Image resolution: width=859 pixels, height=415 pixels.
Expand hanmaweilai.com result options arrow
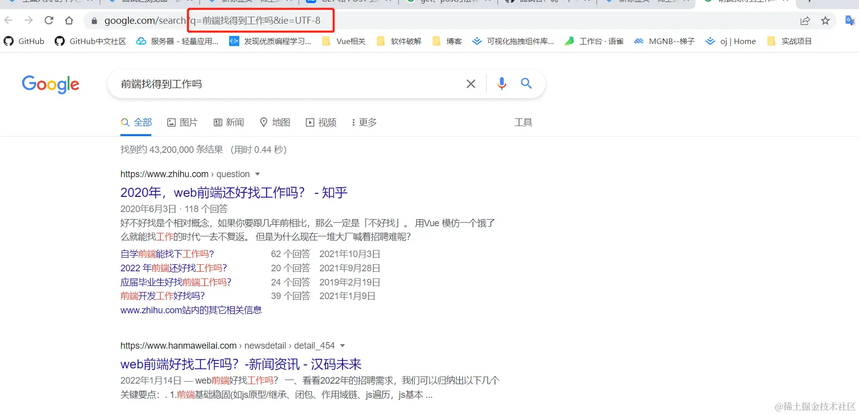pos(342,346)
